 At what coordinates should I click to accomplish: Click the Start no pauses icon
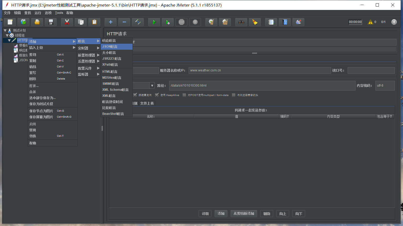pyautogui.click(x=168, y=22)
